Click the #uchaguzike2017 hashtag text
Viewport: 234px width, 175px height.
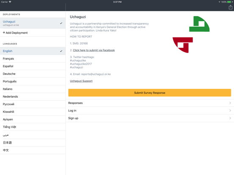point(81,64)
